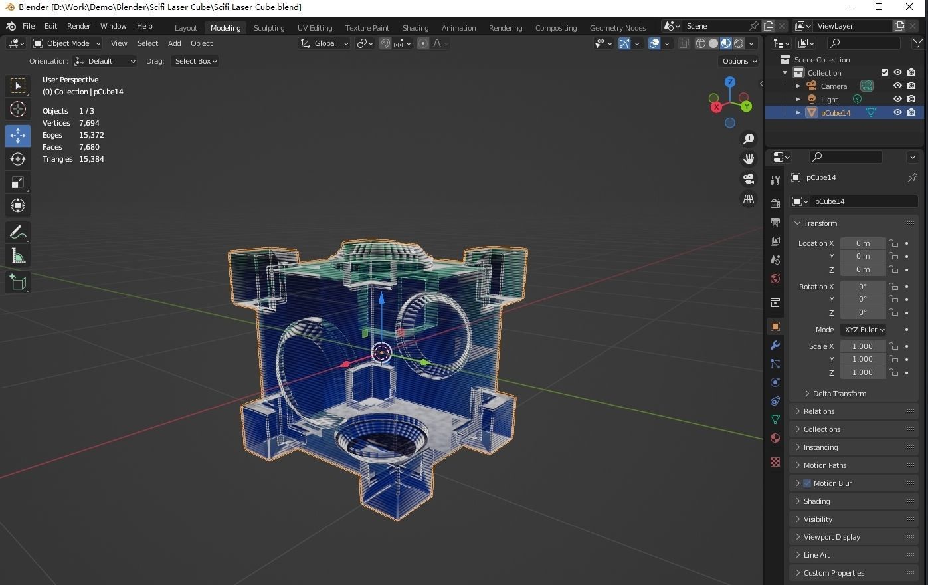Activate the Rotate tool
The height and width of the screenshot is (585, 928).
coord(18,159)
